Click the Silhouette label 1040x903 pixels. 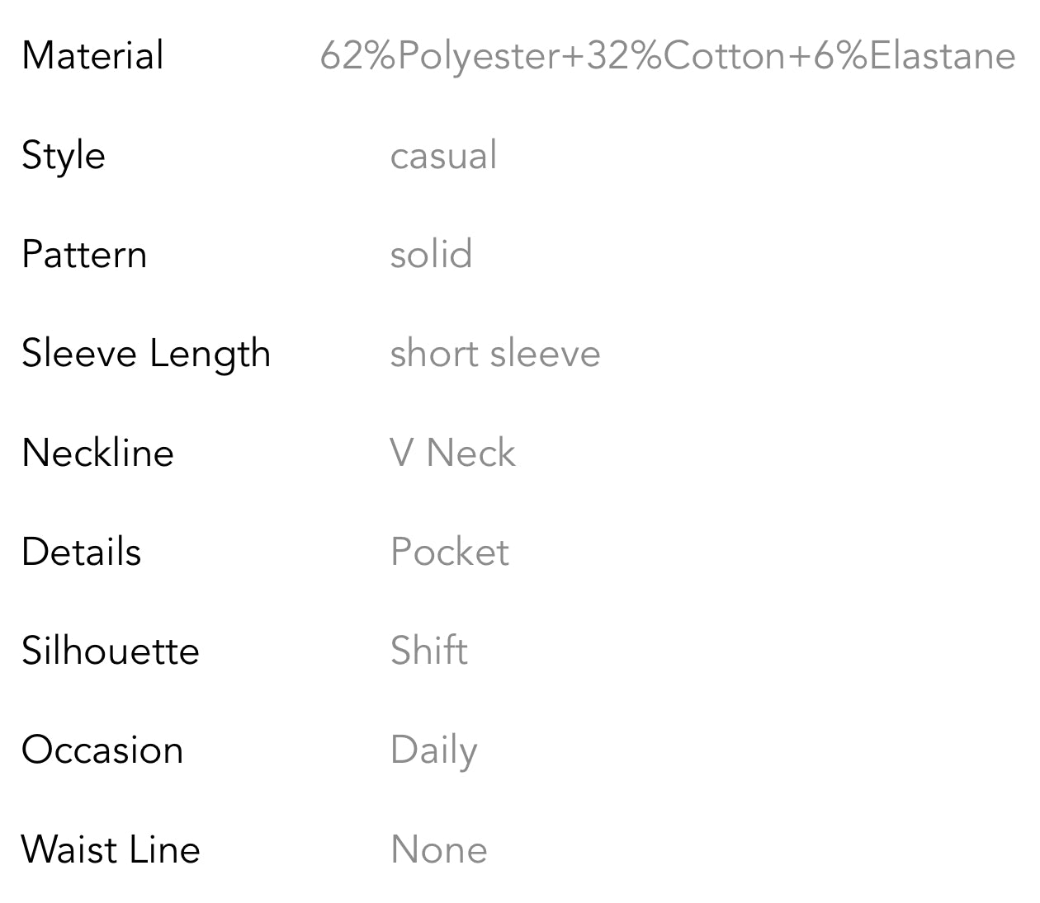tap(111, 651)
